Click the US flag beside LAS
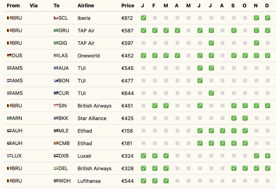This screenshot has height=189, width=276. coord(56,56)
